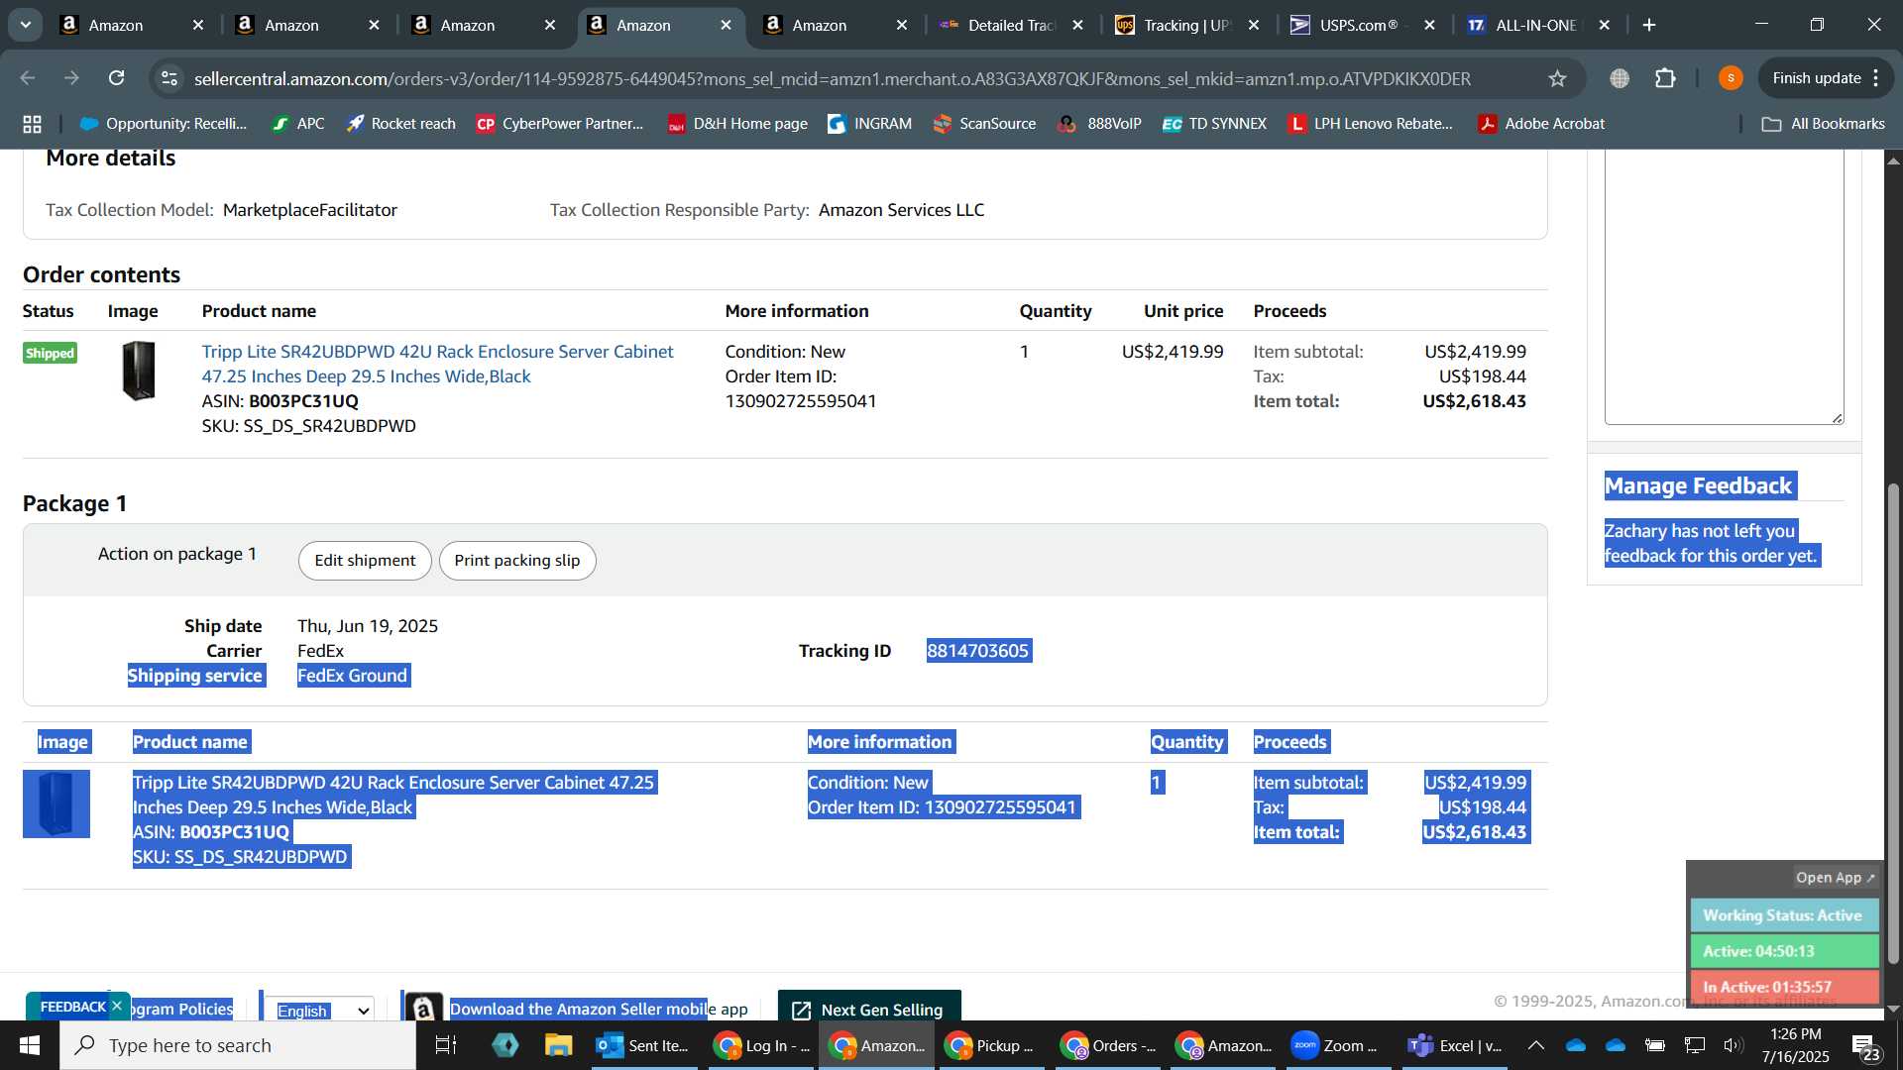1903x1070 pixels.
Task: Open the notification center with 23 notifications
Action: 1864,1046
